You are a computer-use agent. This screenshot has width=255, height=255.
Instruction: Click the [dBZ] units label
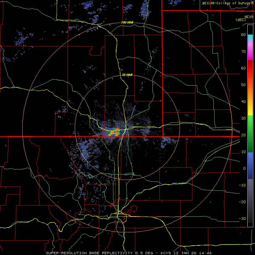(x=241, y=20)
